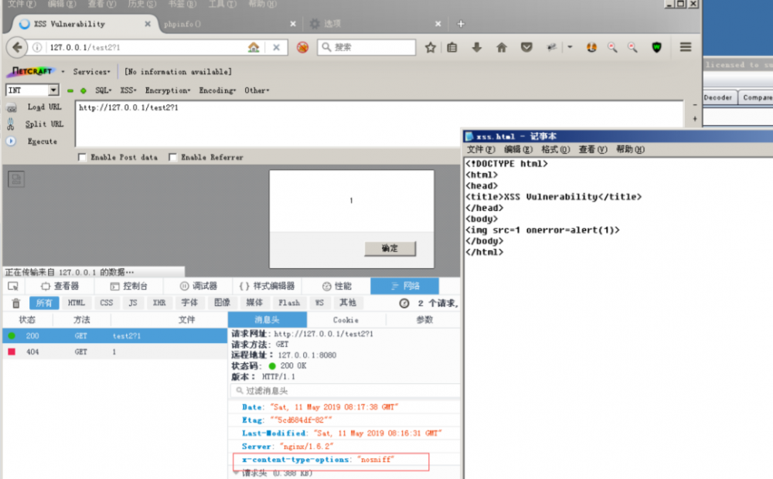Expand the XSS dropdown in HackBar
This screenshot has height=479, width=773.
tap(128, 90)
